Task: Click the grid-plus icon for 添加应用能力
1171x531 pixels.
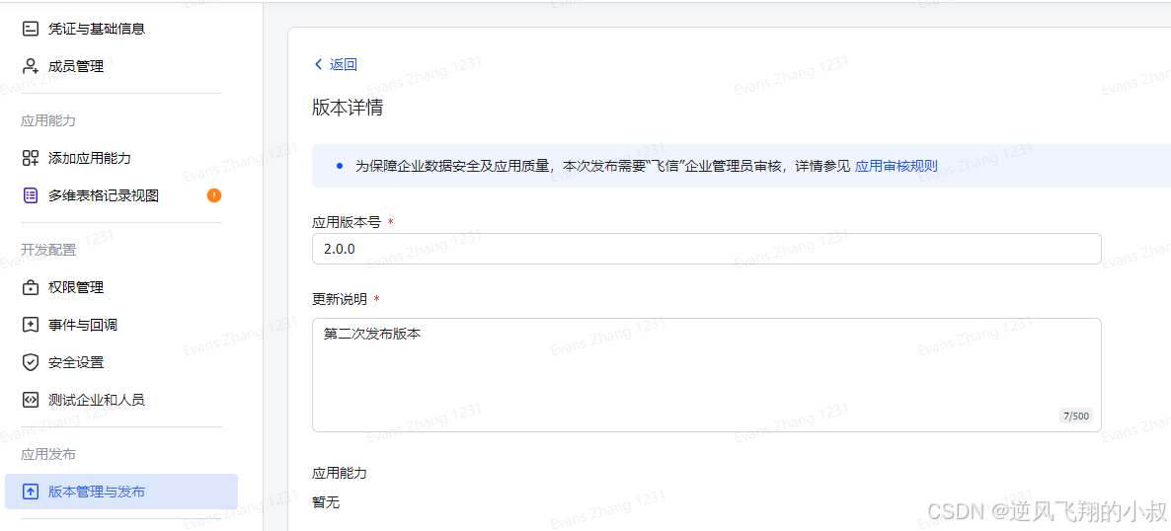Action: 31,158
